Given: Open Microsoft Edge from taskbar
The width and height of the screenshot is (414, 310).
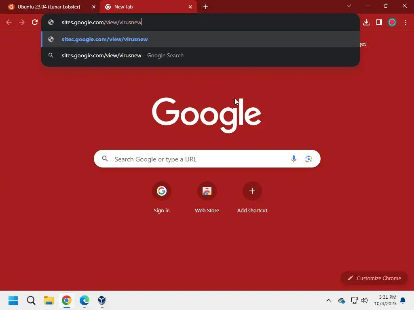Looking at the screenshot, I should (x=84, y=300).
